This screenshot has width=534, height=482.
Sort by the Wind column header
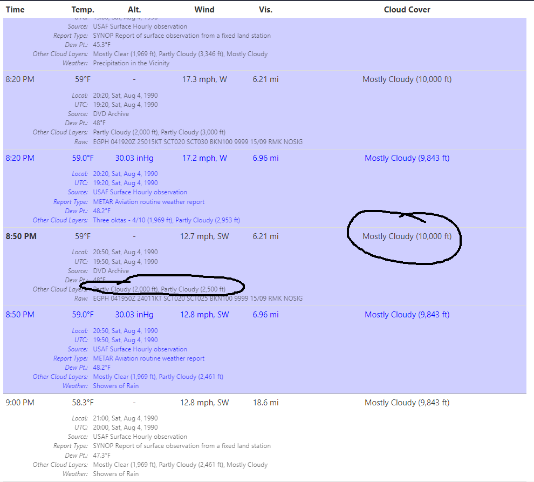204,9
